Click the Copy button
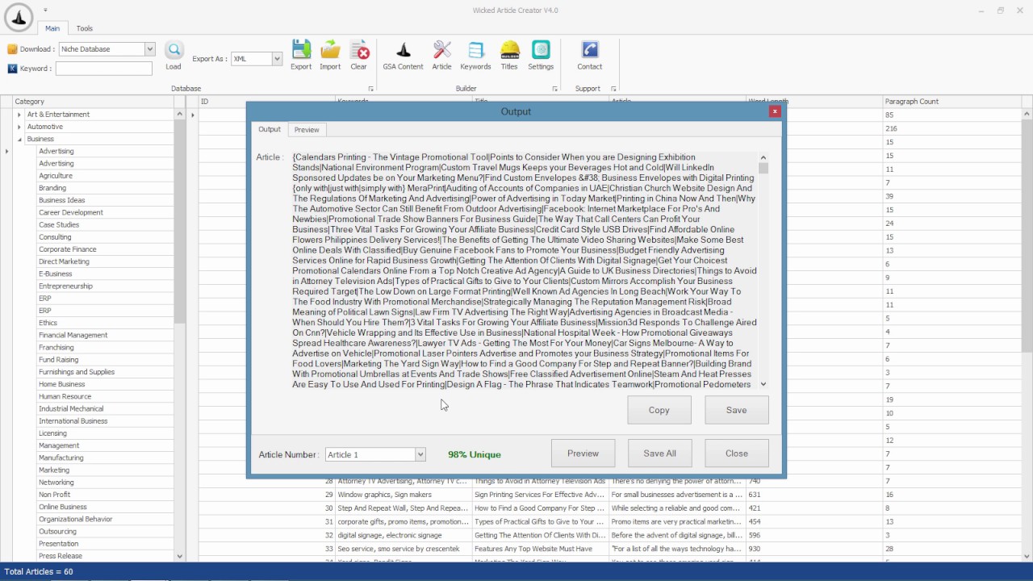 pos(659,410)
